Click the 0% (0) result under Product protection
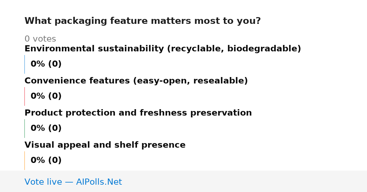The height and width of the screenshot is (192, 367). click(46, 128)
